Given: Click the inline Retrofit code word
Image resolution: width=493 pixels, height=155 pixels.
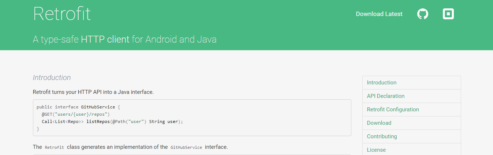Looking at the screenshot, I should pyautogui.click(x=55, y=147).
